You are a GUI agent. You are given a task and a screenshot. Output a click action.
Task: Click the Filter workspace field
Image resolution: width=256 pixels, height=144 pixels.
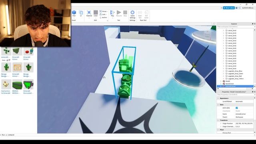(x=235, y=27)
